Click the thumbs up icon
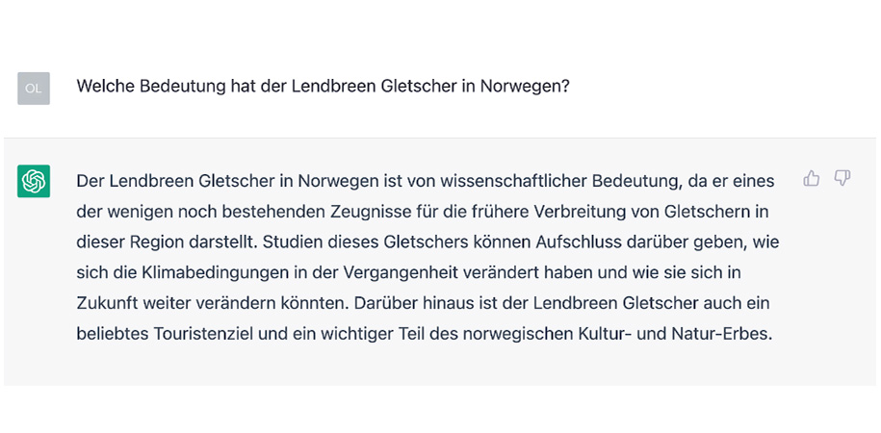The image size is (881, 433). (x=812, y=178)
